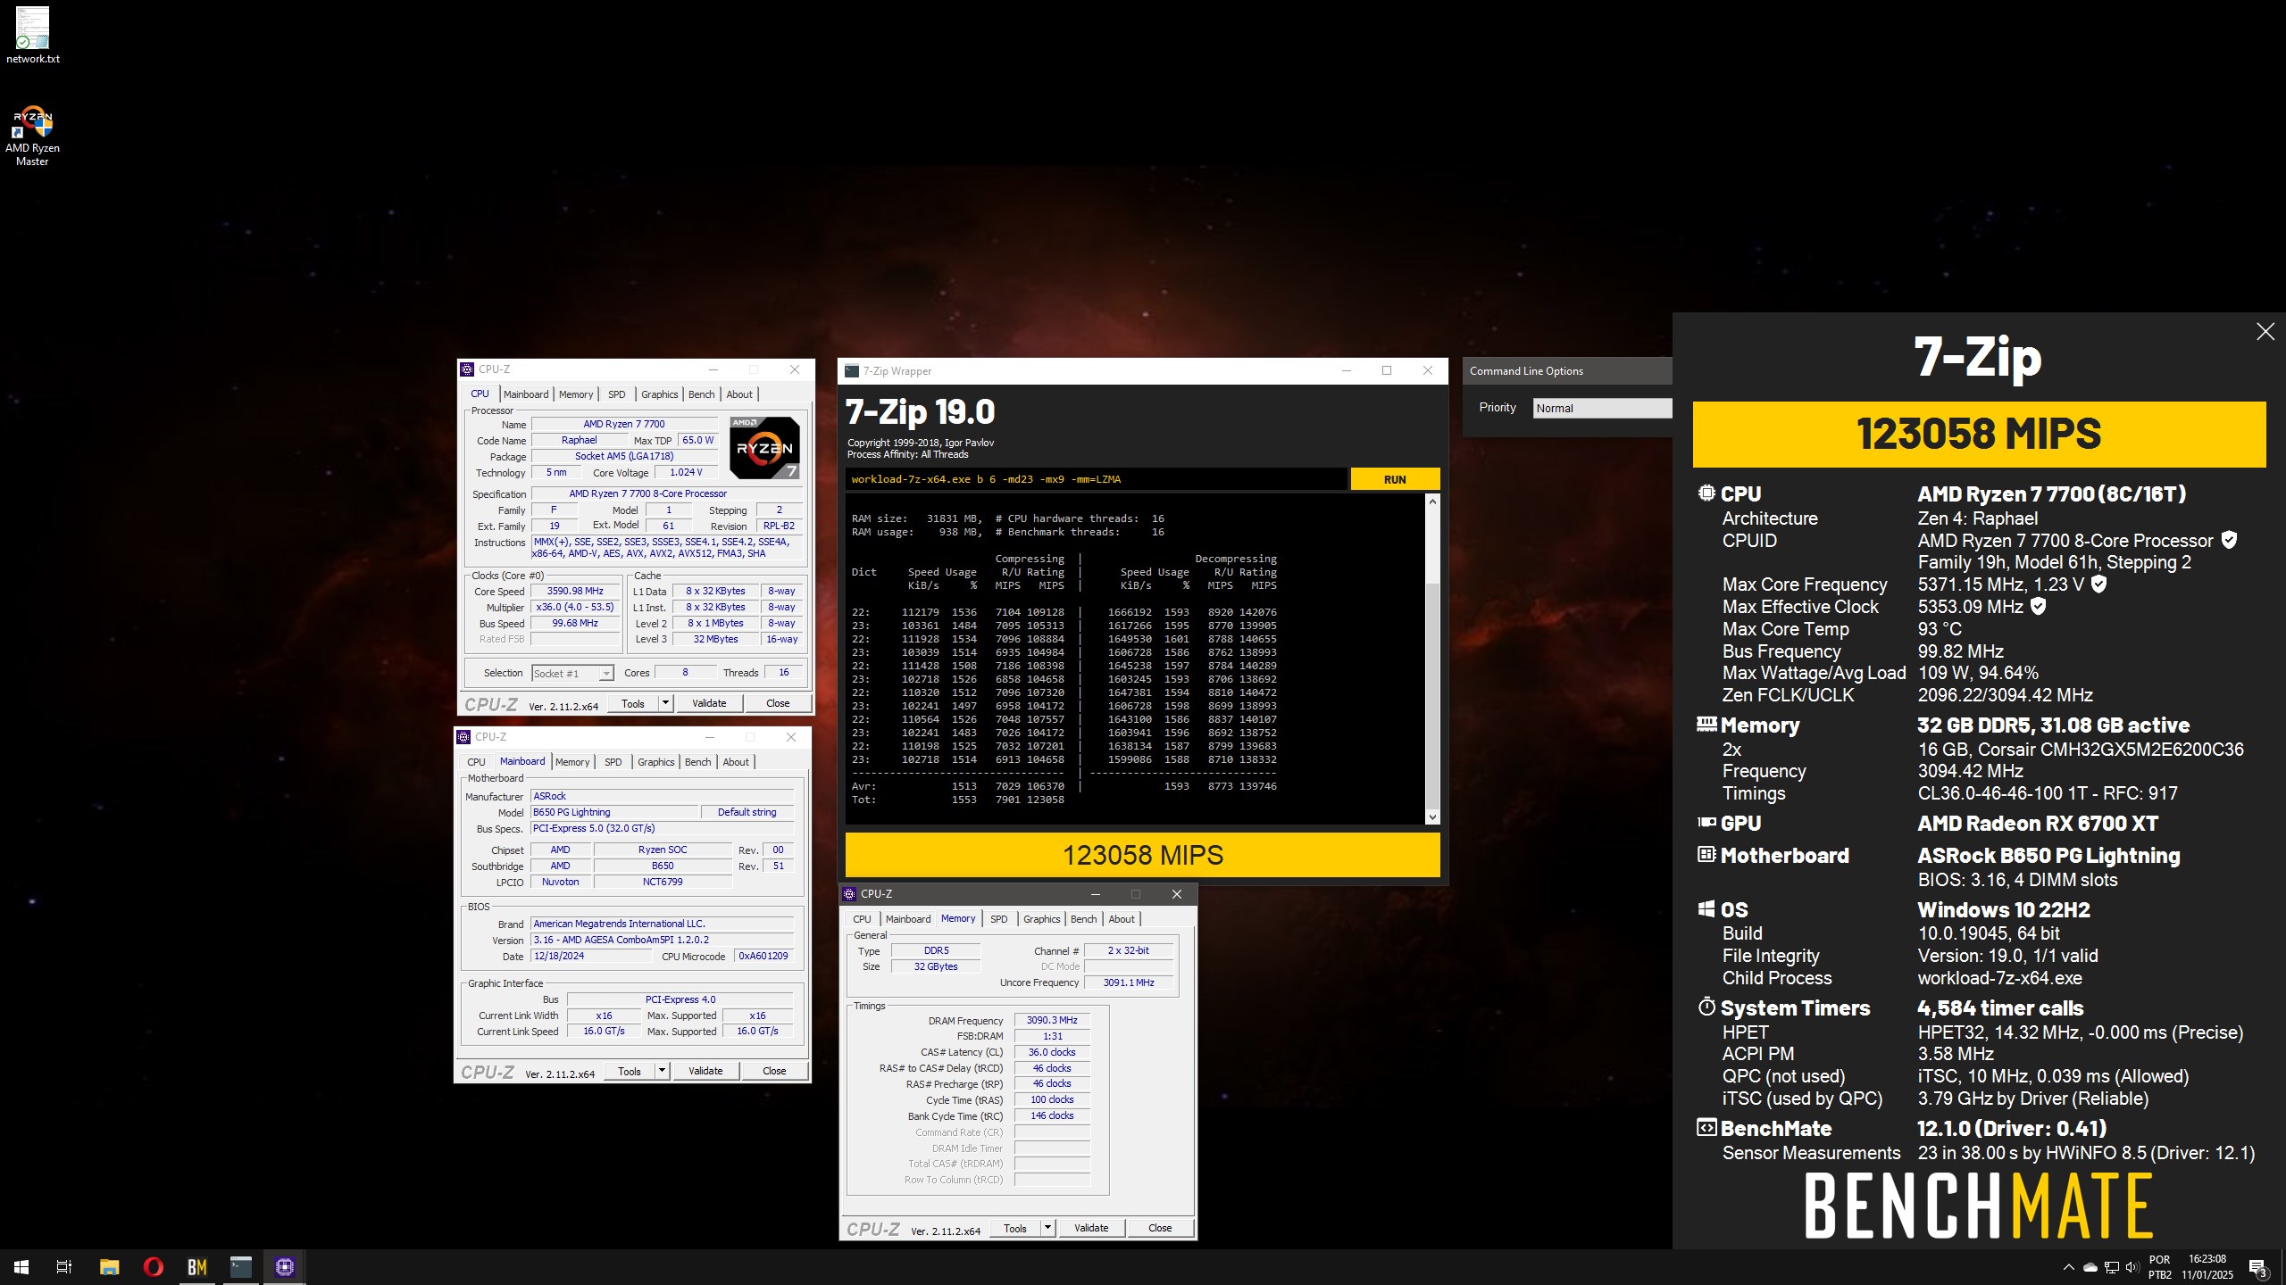The height and width of the screenshot is (1285, 2286).
Task: Switch to Mainboard tab in top CPU-Z window
Action: [526, 394]
